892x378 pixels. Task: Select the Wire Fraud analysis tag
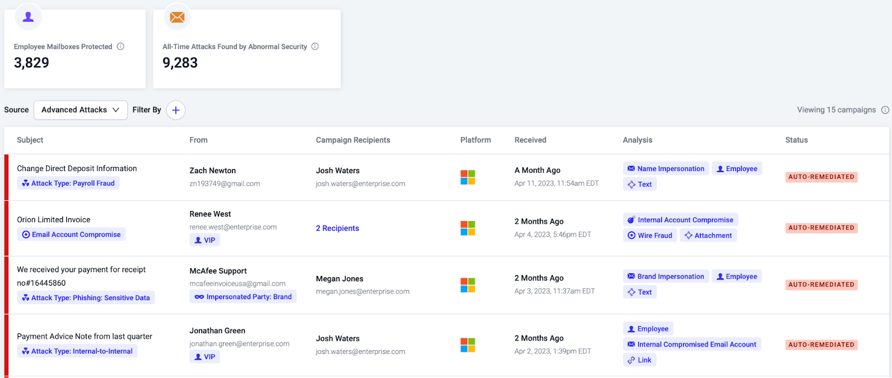pyautogui.click(x=649, y=235)
